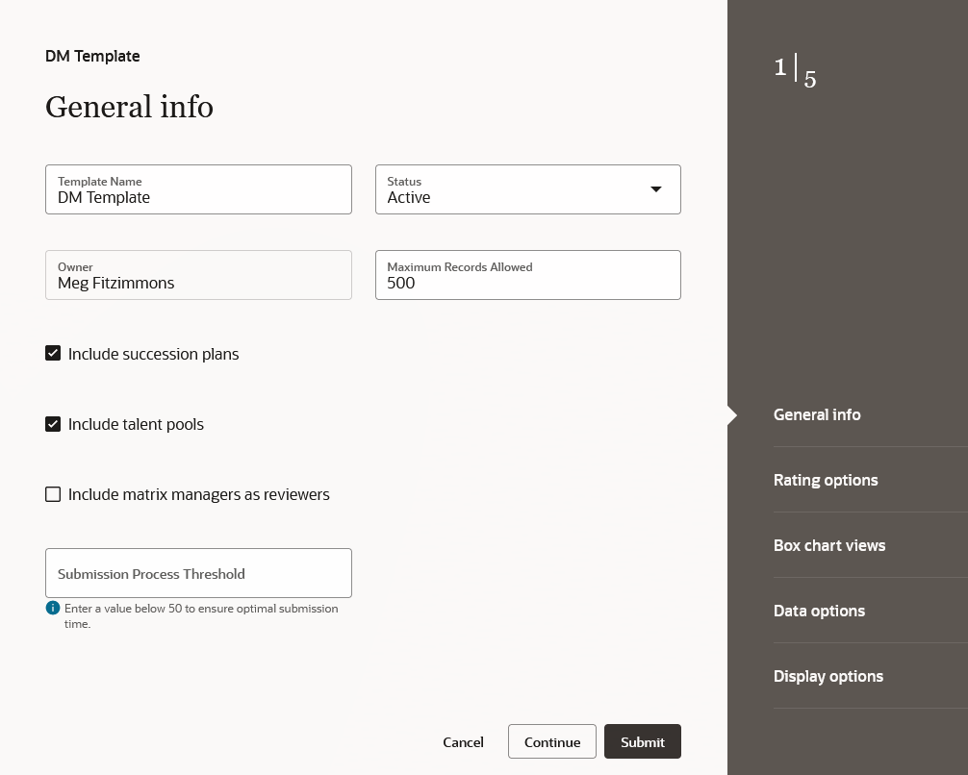Click the info icon beside threshold hint

(x=53, y=608)
